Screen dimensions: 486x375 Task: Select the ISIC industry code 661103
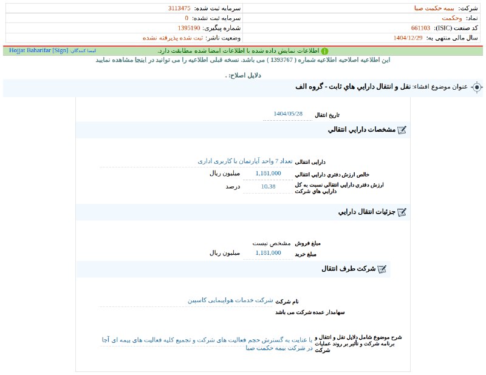click(x=420, y=28)
